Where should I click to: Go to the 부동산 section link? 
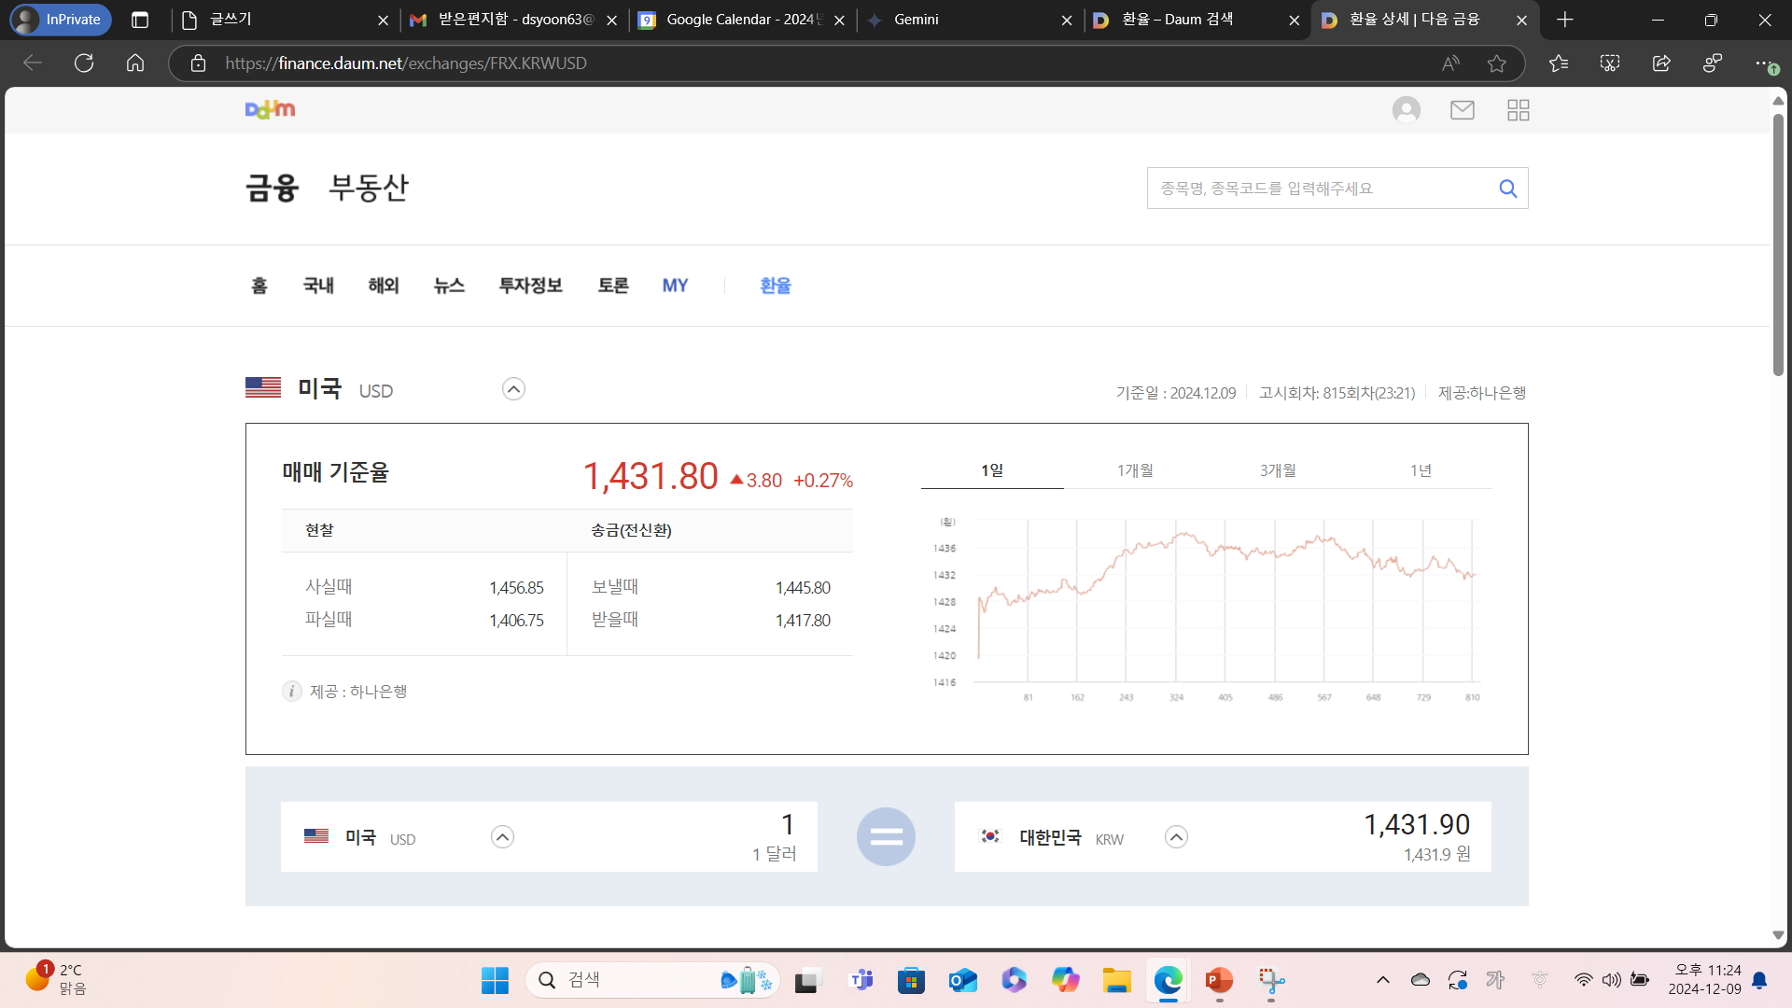point(368,188)
